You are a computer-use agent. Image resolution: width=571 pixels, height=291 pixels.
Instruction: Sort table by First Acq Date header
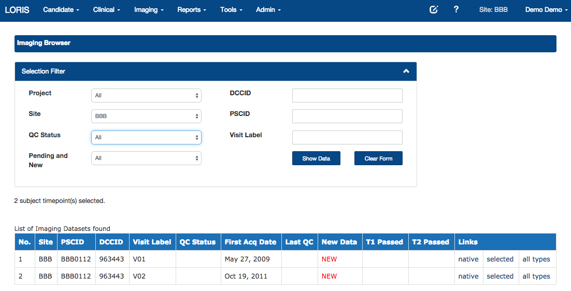[x=250, y=242]
